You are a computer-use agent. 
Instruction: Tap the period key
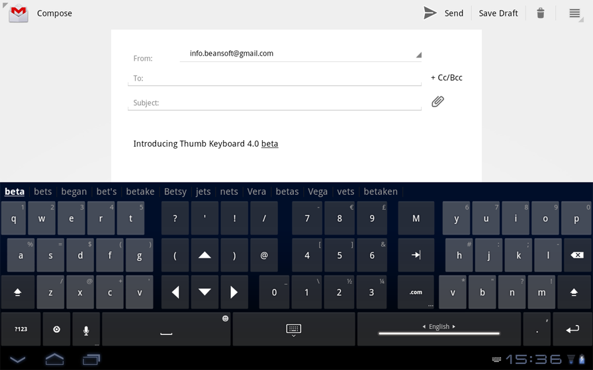(537, 329)
